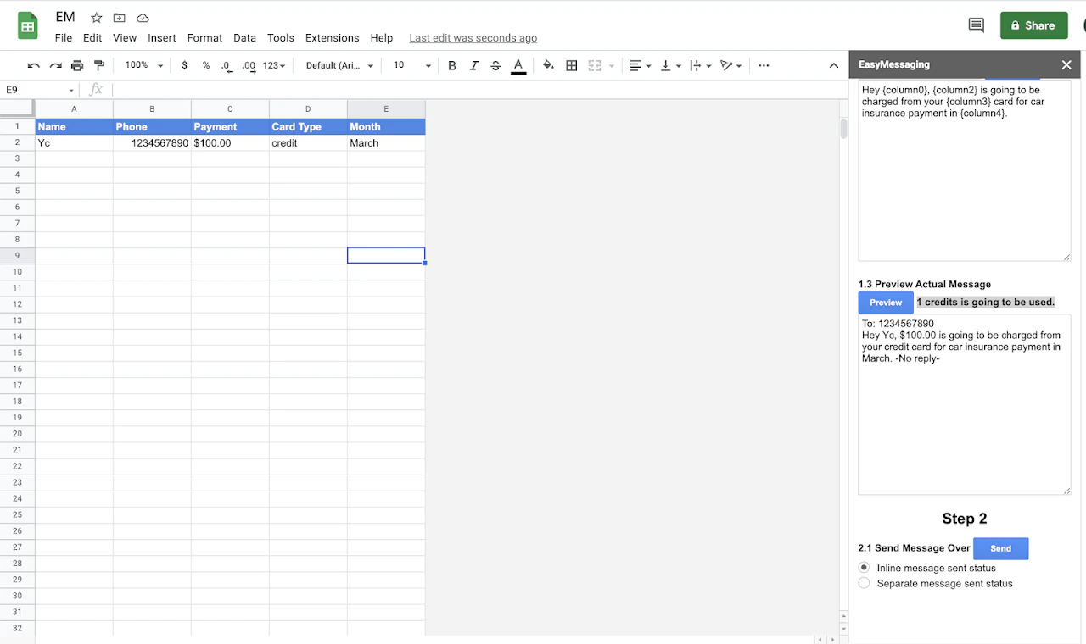This screenshot has width=1086, height=644.
Task: Decrease decimal places
Action: 227,65
